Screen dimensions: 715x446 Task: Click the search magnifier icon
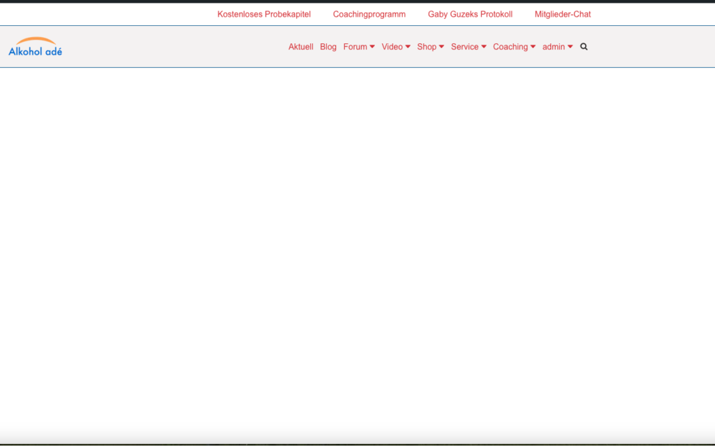pyautogui.click(x=584, y=47)
